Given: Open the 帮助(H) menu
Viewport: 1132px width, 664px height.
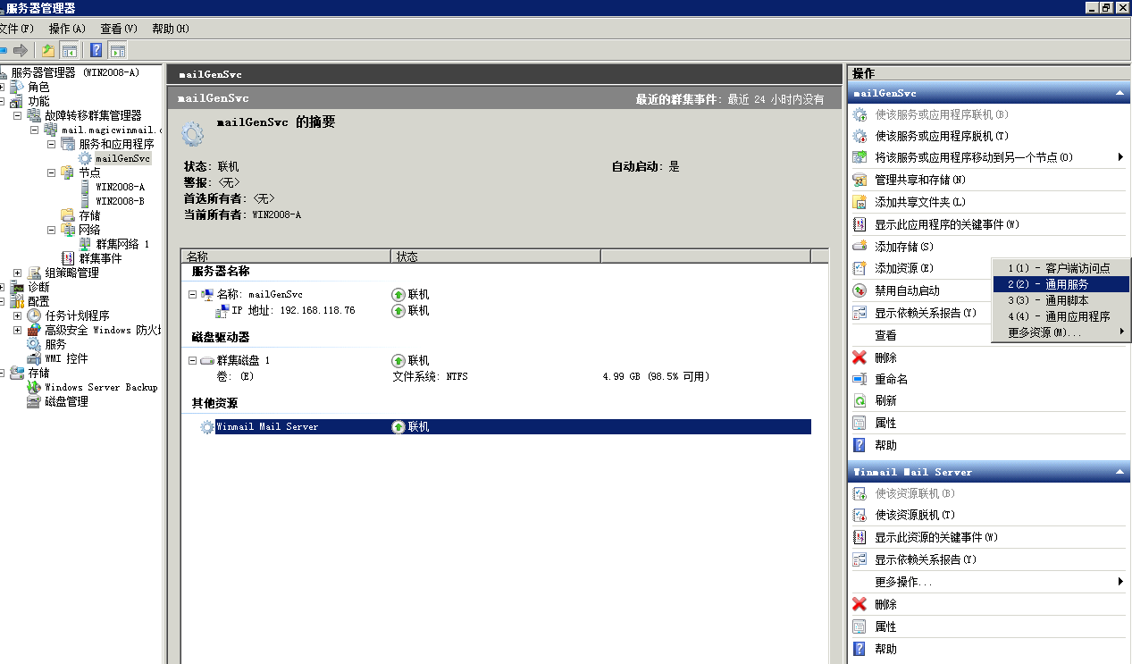Looking at the screenshot, I should tap(171, 29).
